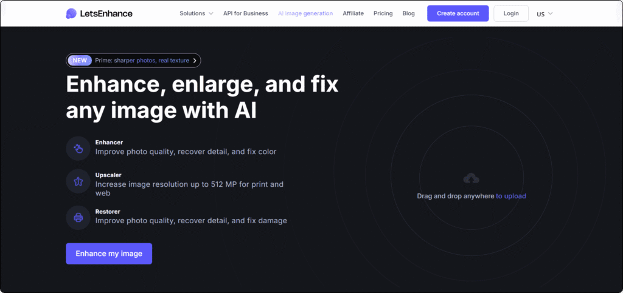
Task: Click 'Improve photo quality, recover detail, and fix color'
Action: point(186,152)
